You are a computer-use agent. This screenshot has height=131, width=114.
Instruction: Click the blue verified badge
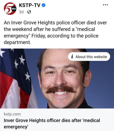click(x=44, y=5)
